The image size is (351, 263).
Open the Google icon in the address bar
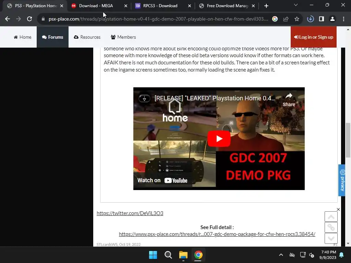[275, 19]
